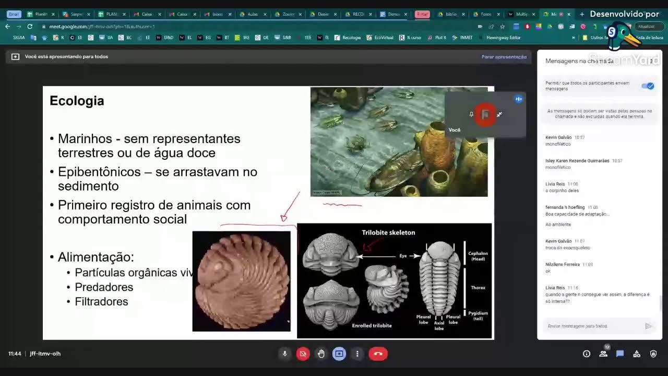Switch to the Zoom tab
This screenshot has height=376, width=668.
(289, 14)
